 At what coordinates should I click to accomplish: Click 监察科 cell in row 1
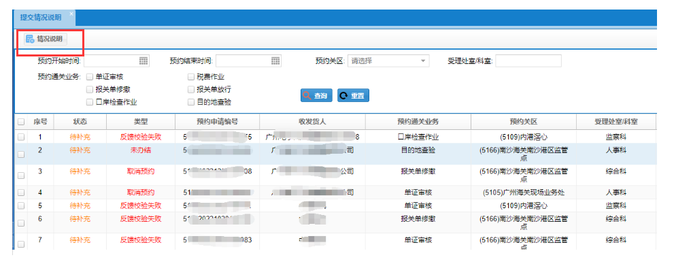coord(616,137)
